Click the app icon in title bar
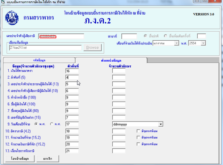 (x=3, y=2)
